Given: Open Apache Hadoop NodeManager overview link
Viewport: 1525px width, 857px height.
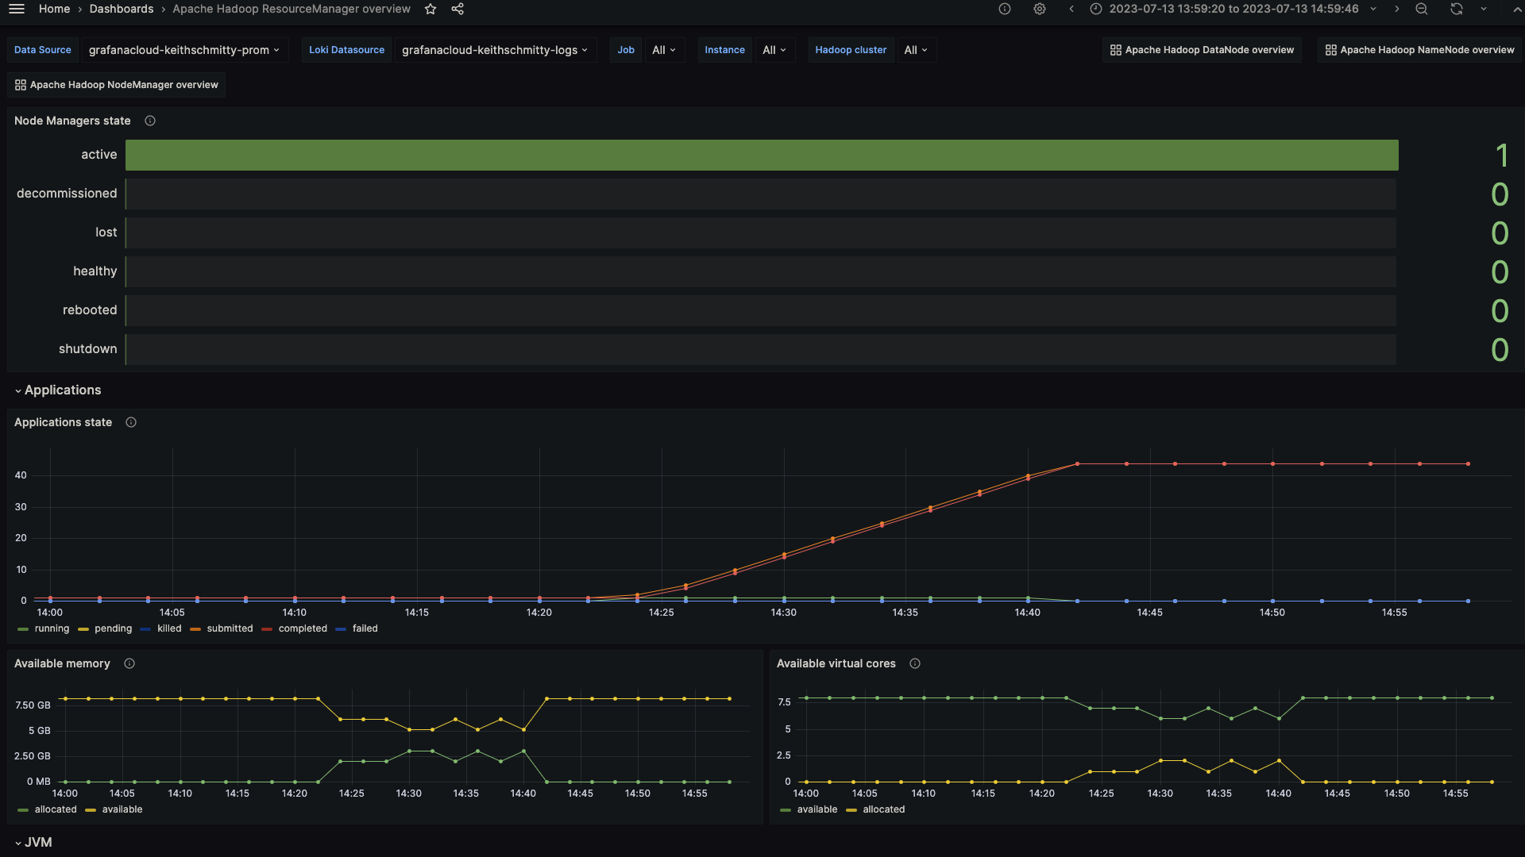Looking at the screenshot, I should pos(116,85).
